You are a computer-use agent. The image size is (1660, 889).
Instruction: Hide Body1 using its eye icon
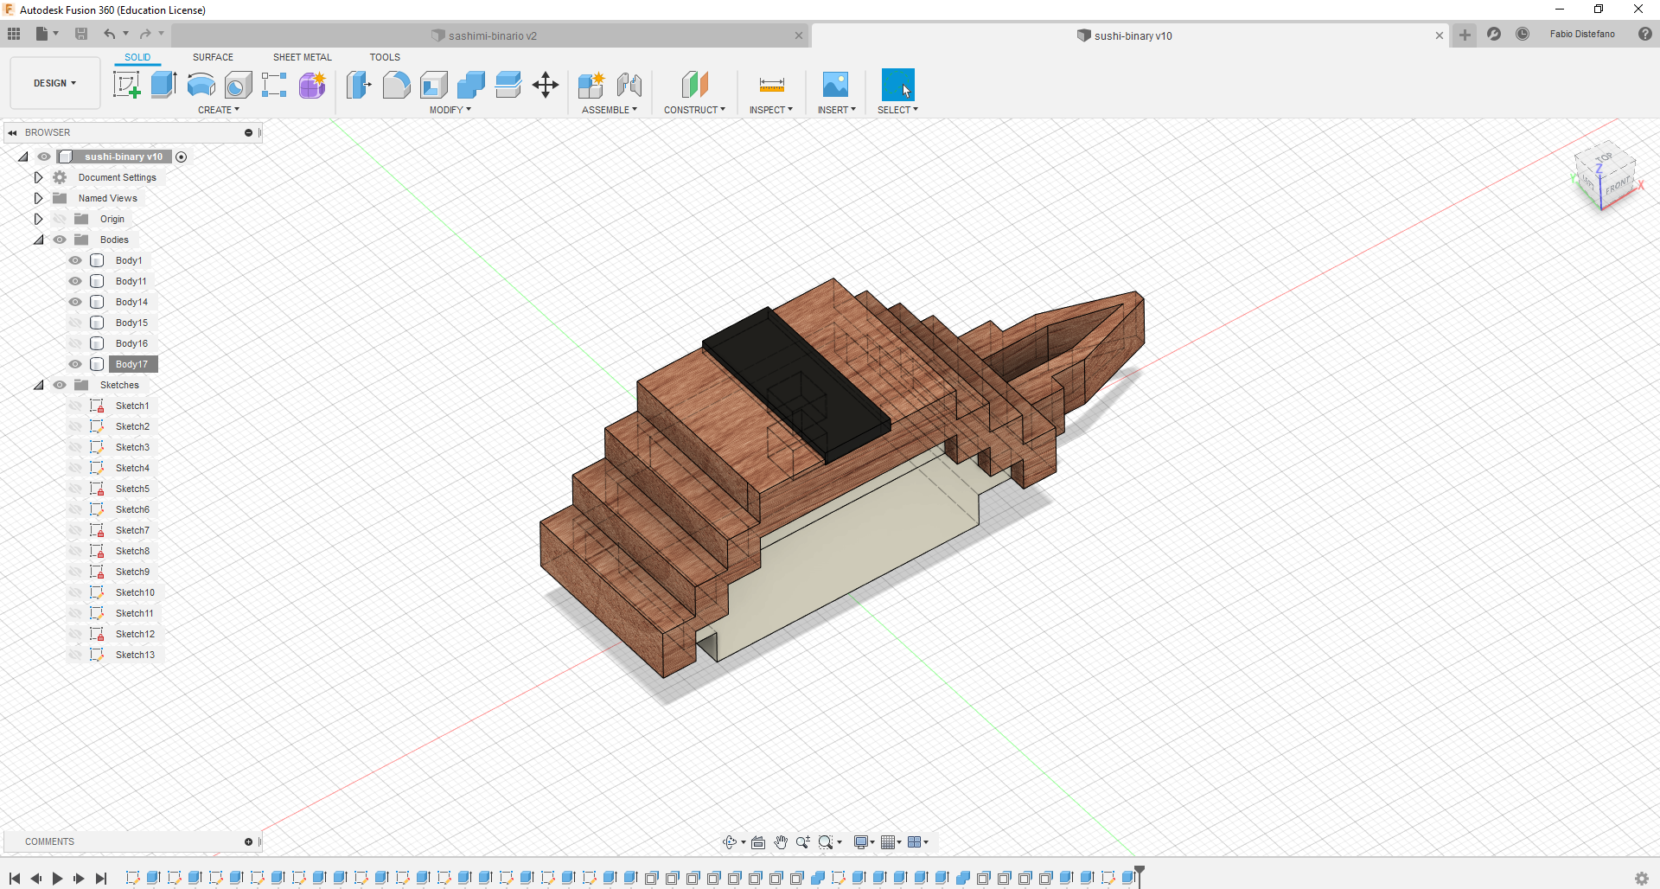pyautogui.click(x=75, y=260)
